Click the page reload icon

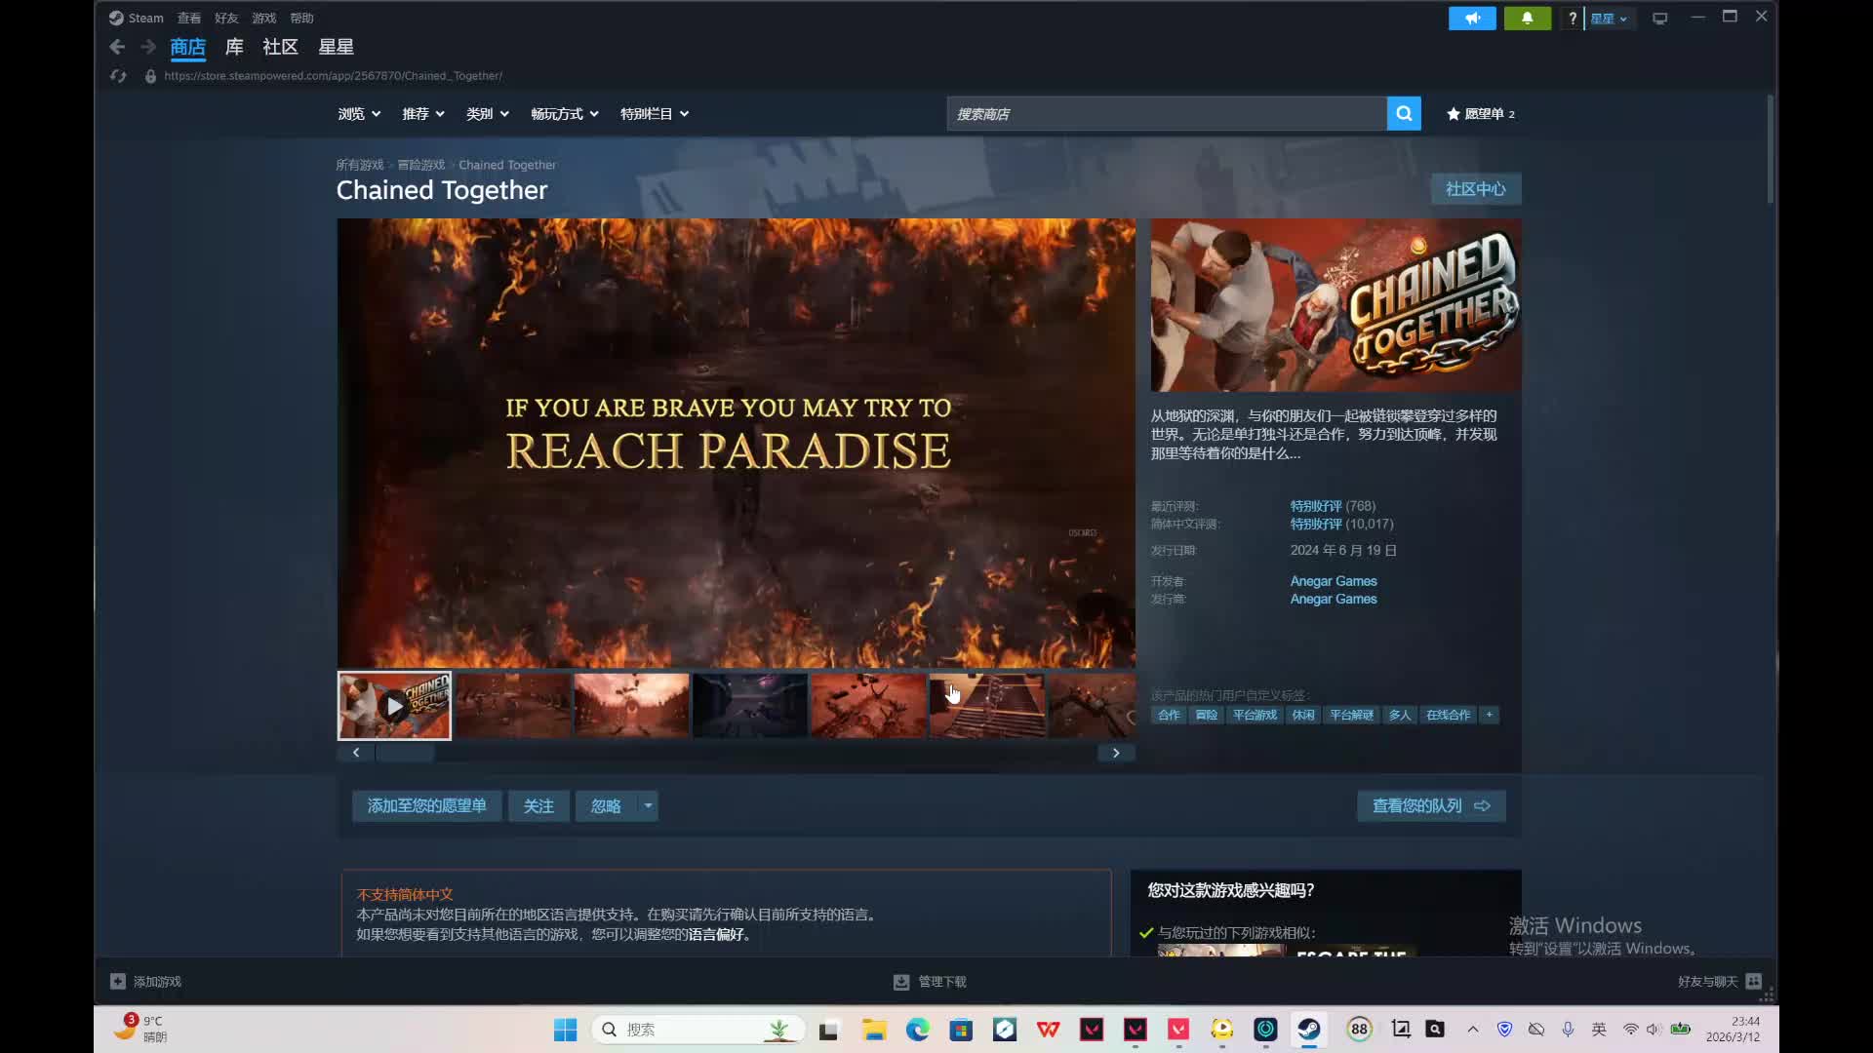(118, 76)
